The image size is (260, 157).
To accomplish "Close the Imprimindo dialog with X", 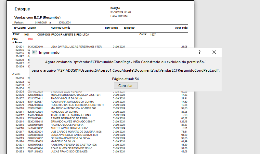I will 214,52.
